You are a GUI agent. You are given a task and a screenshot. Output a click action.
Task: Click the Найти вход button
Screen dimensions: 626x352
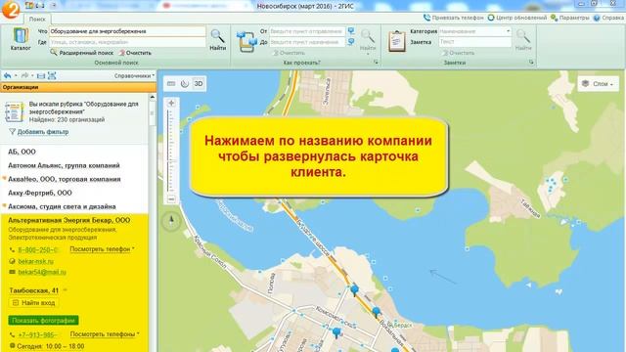(x=34, y=303)
